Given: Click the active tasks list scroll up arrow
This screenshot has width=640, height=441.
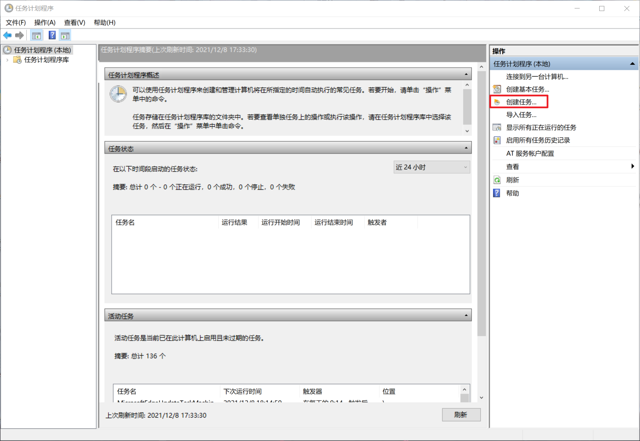Looking at the screenshot, I should click(x=465, y=389).
